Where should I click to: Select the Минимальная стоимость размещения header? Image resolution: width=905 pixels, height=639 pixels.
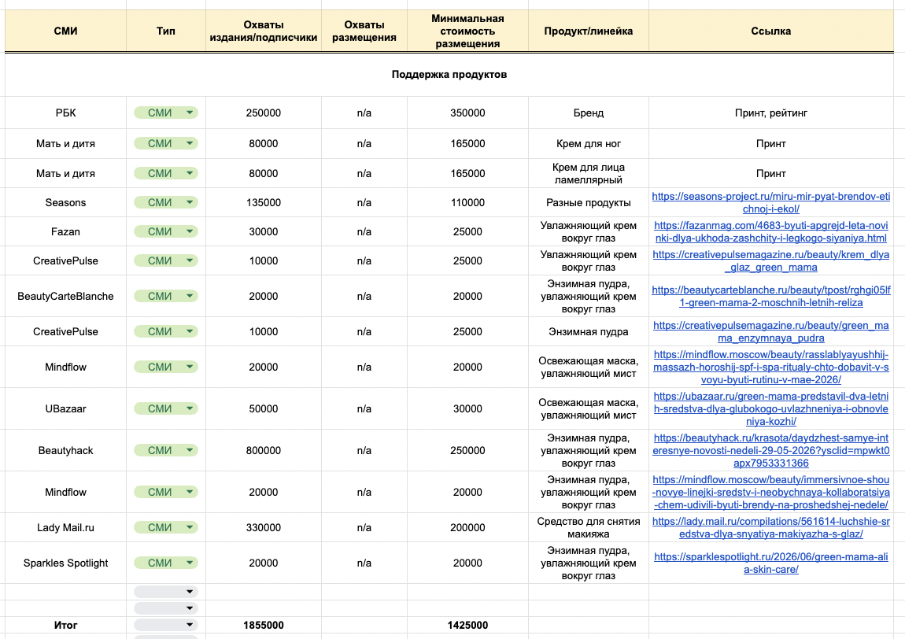[x=467, y=31]
